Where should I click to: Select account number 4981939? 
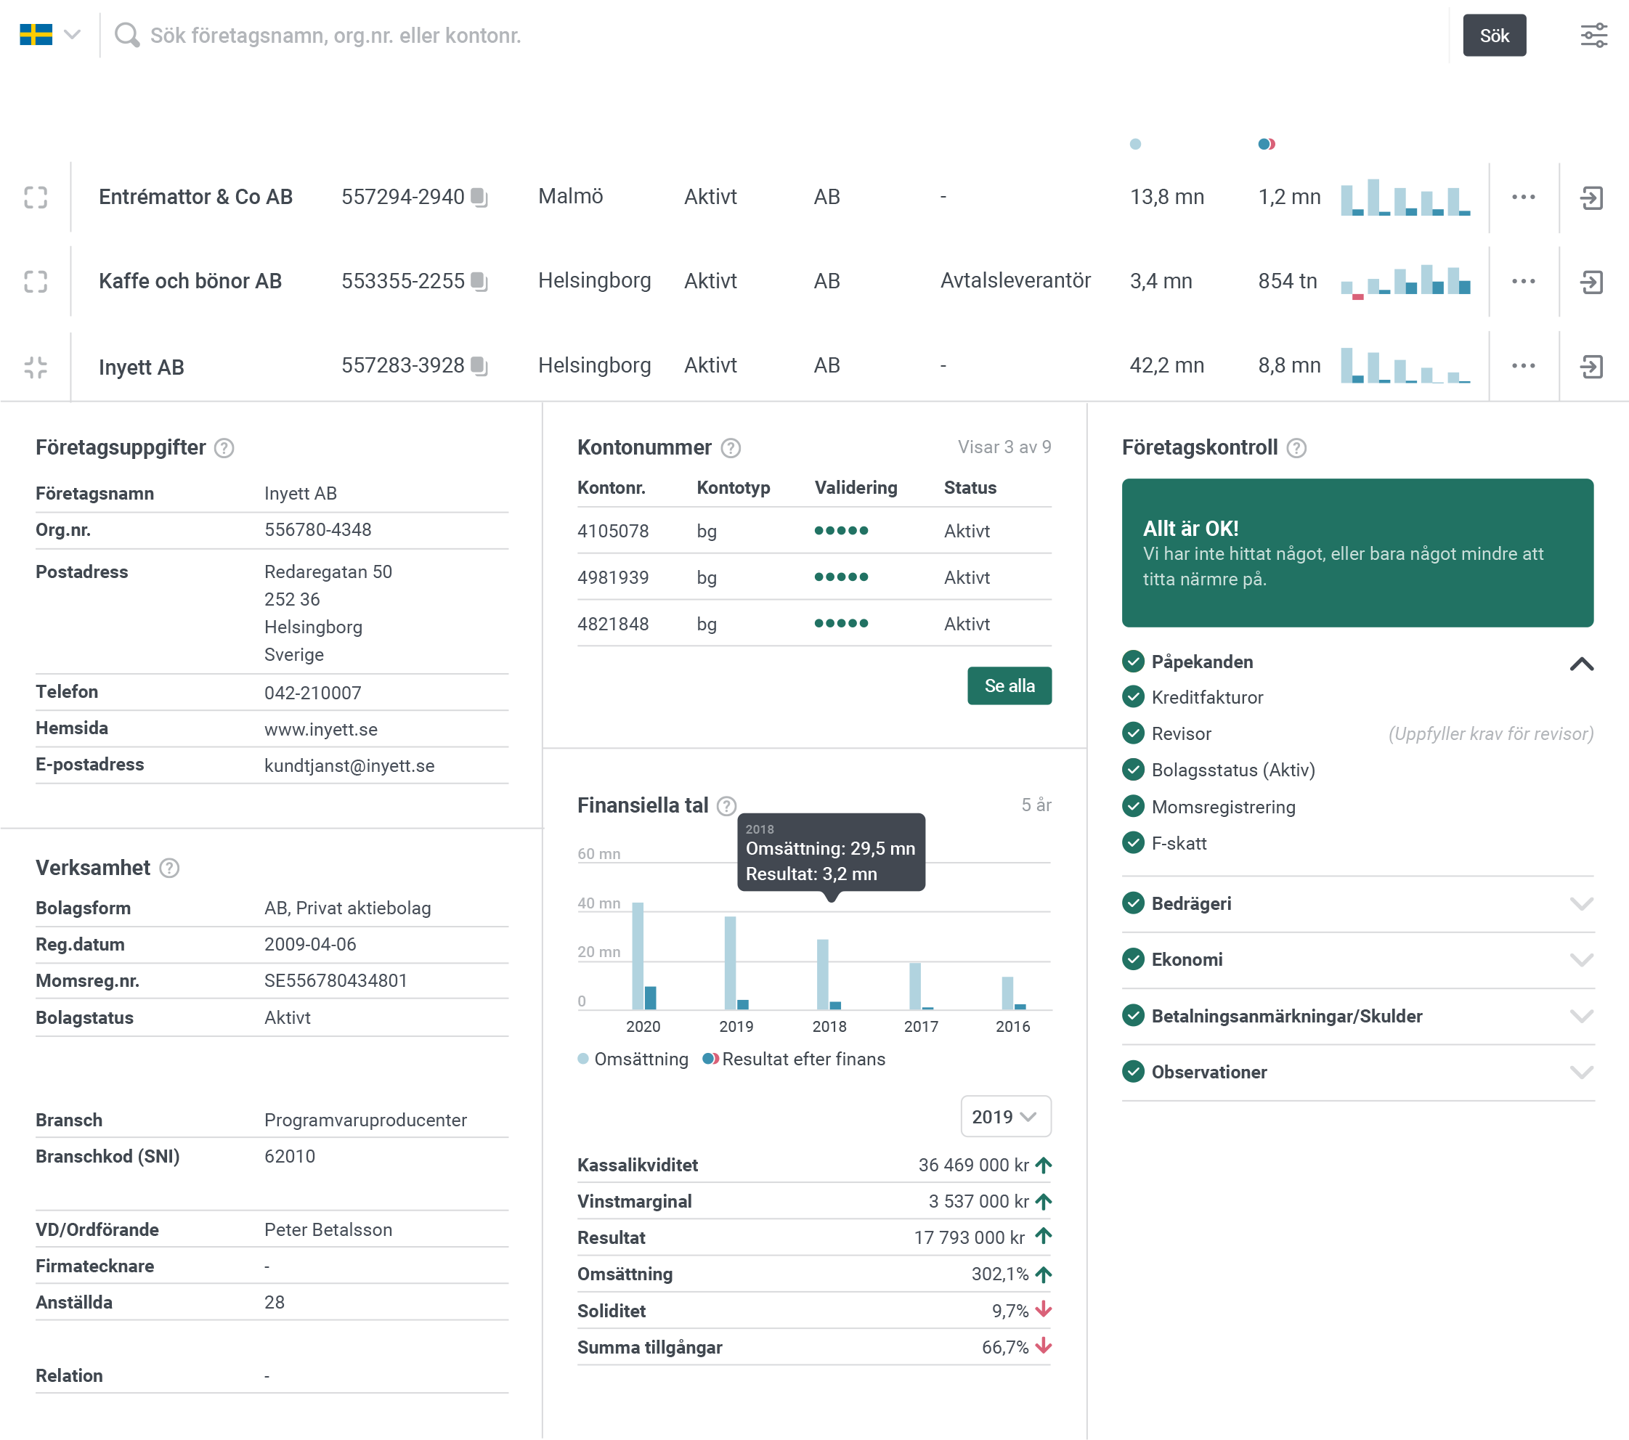click(x=613, y=578)
